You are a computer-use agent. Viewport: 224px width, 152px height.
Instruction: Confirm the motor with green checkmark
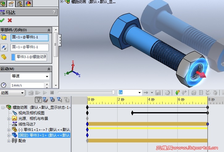(x=2, y=20)
